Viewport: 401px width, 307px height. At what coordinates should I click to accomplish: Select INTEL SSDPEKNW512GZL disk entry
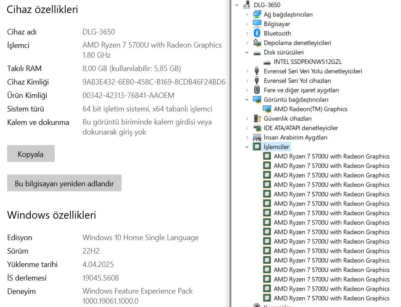click(x=308, y=61)
